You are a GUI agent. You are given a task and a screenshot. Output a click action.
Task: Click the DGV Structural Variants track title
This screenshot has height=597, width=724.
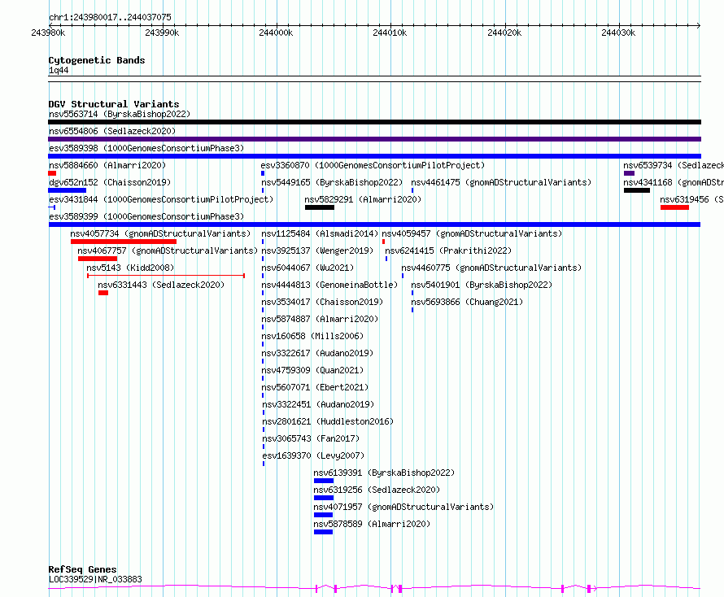point(114,104)
